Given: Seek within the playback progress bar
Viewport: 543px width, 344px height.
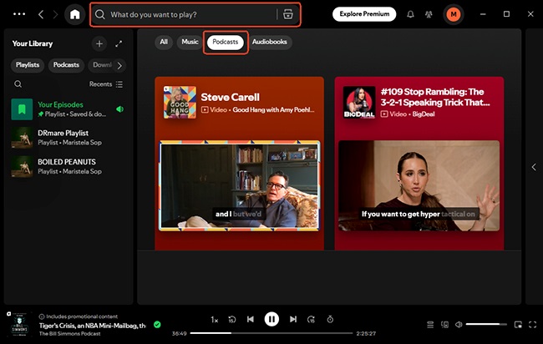Looking at the screenshot, I should (x=271, y=333).
